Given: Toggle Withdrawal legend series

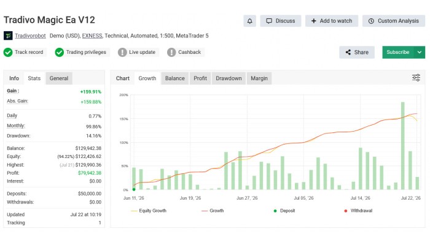Looking at the screenshot, I should (358, 211).
